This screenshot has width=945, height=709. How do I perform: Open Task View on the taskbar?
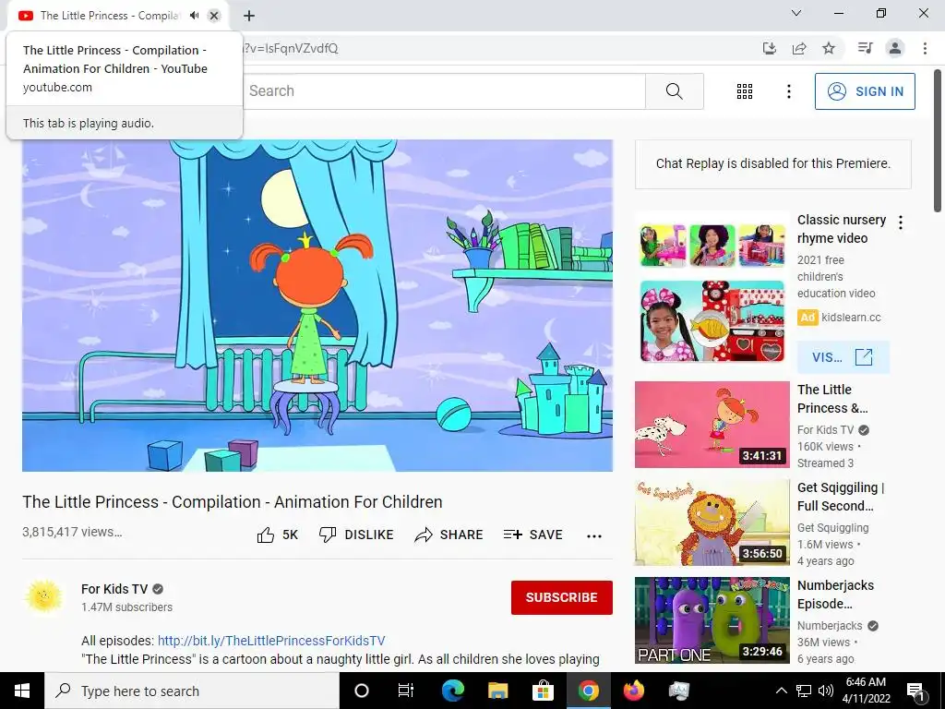click(x=406, y=691)
